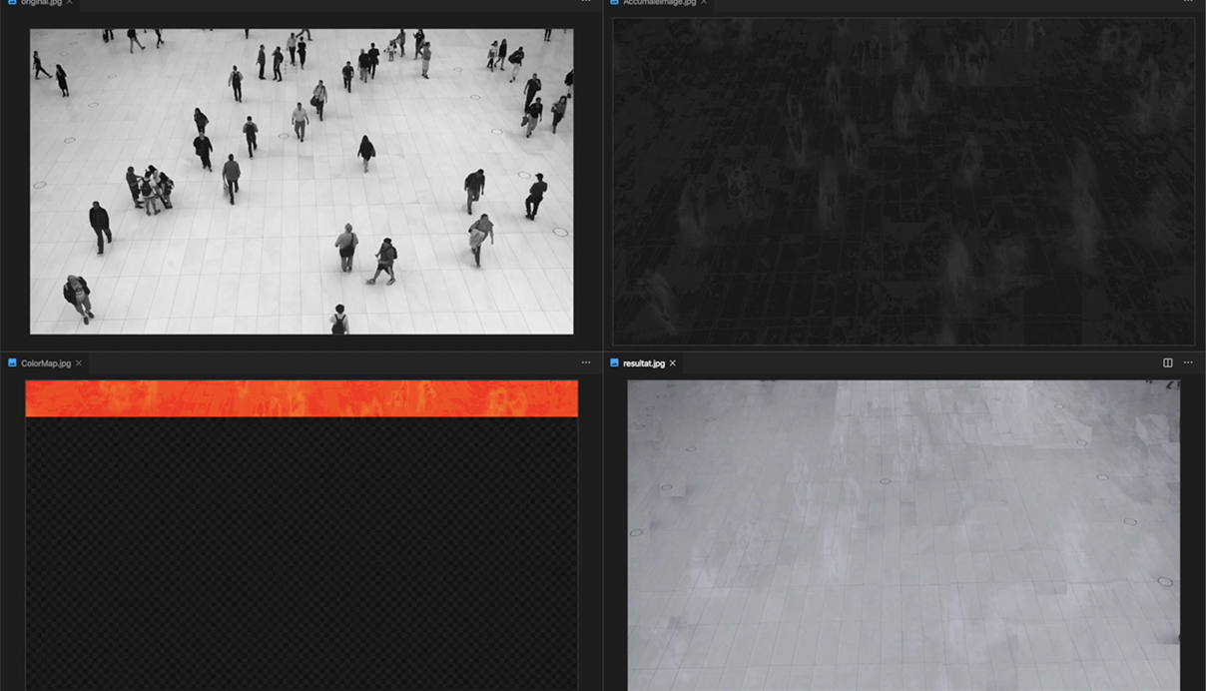The width and height of the screenshot is (1206, 691).
Task: Activate the AccumaleImage.jpg tab
Action: [659, 3]
